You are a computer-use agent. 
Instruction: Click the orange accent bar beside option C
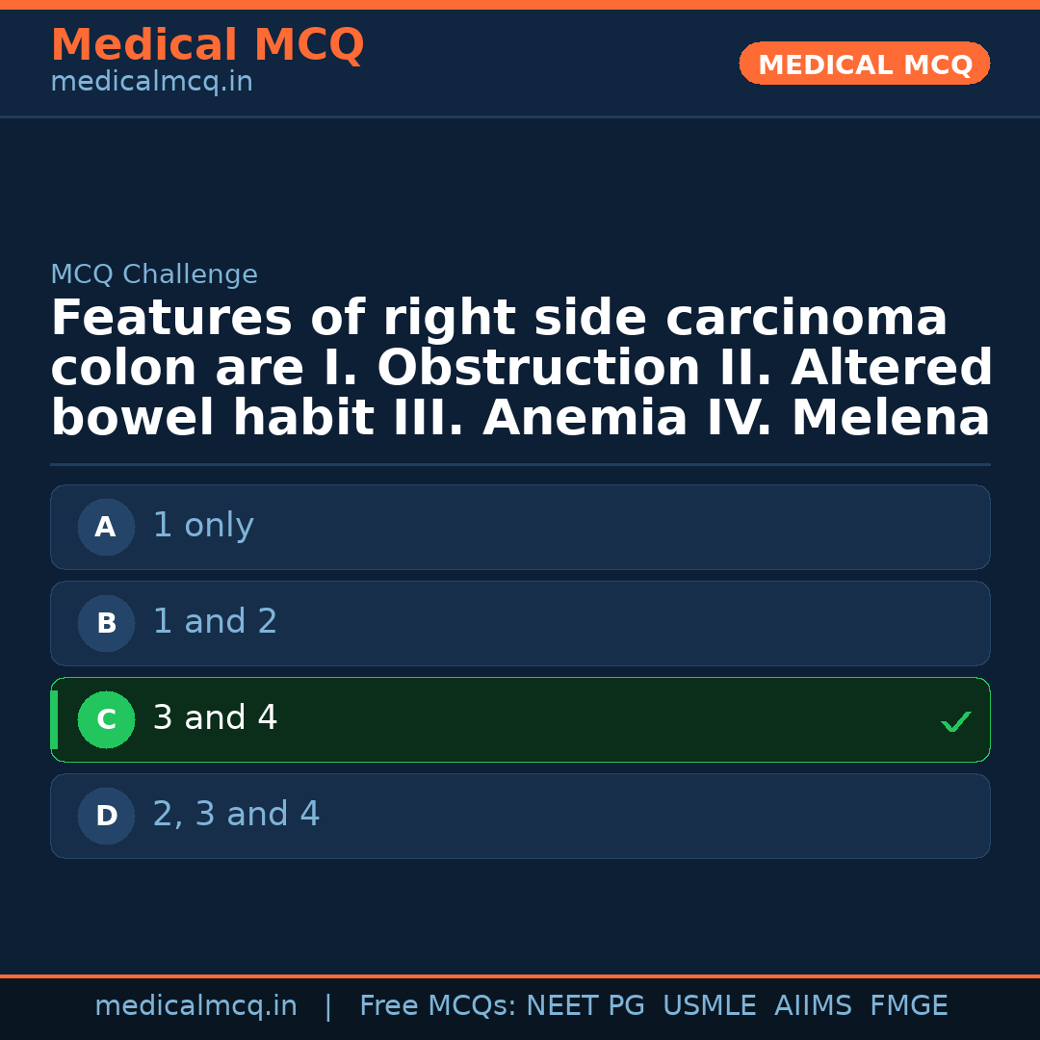point(55,719)
